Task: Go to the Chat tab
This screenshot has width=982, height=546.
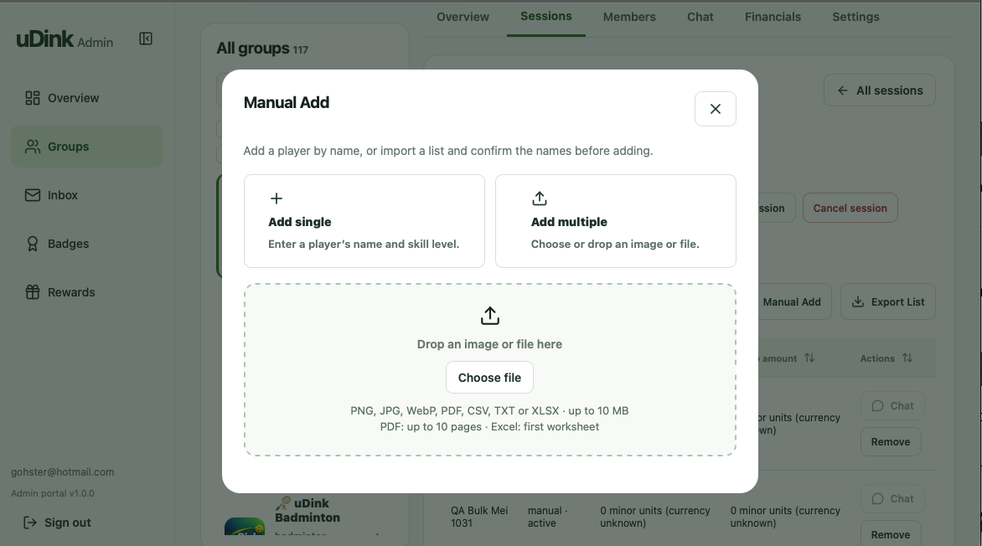Action: pos(700,17)
